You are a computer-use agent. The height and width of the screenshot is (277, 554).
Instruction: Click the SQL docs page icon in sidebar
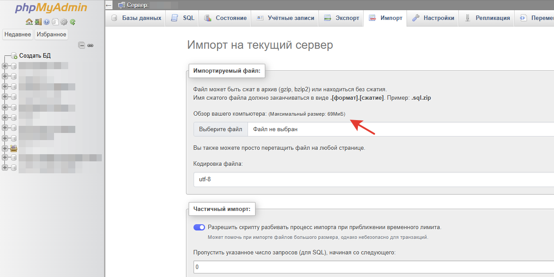click(55, 22)
